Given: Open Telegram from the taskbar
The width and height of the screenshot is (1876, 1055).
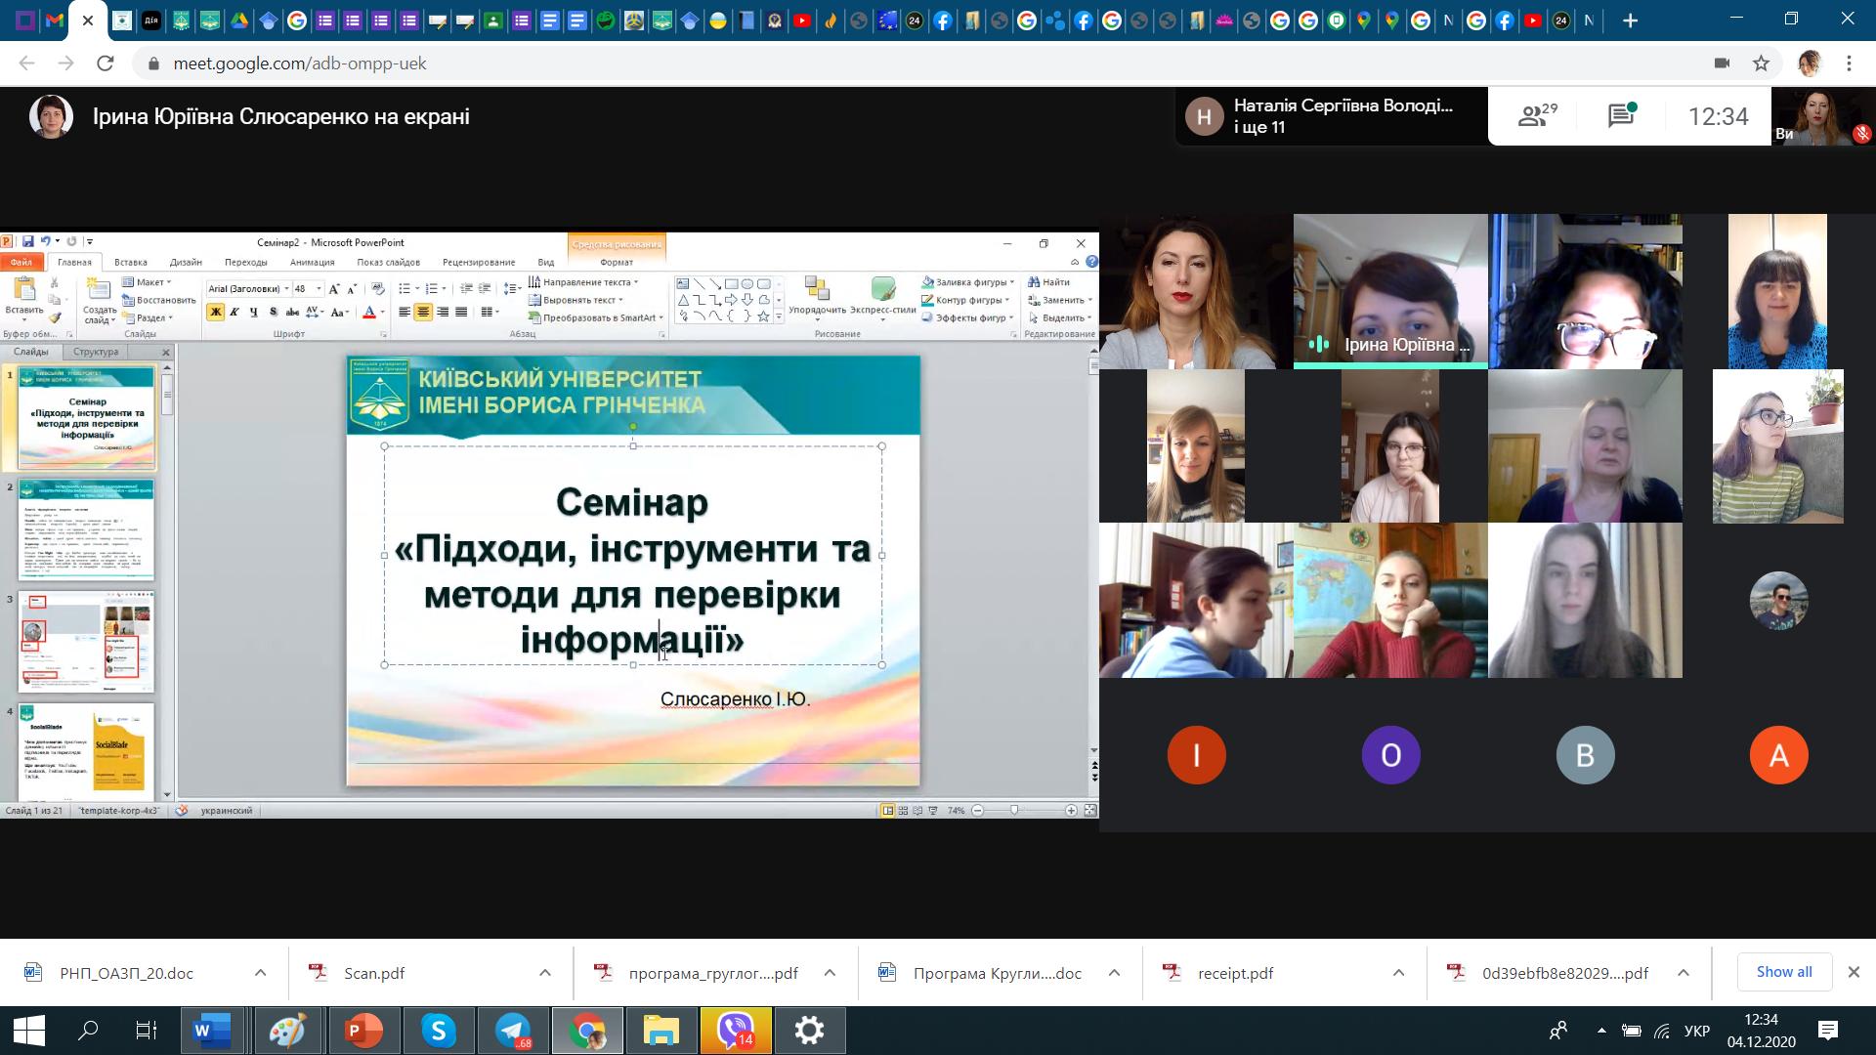Looking at the screenshot, I should click(513, 1031).
